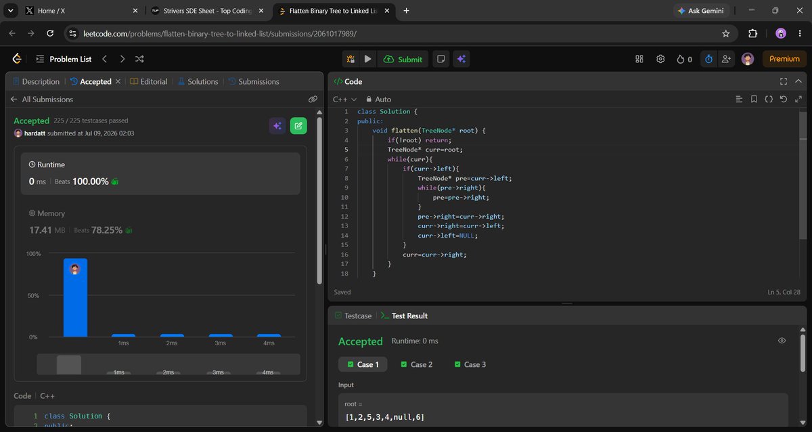Click the streak flame counter
Viewport: 812px width, 432px height.
click(x=684, y=59)
